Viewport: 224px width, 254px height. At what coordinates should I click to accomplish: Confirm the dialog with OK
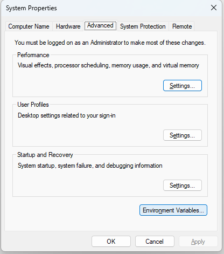tap(111, 242)
